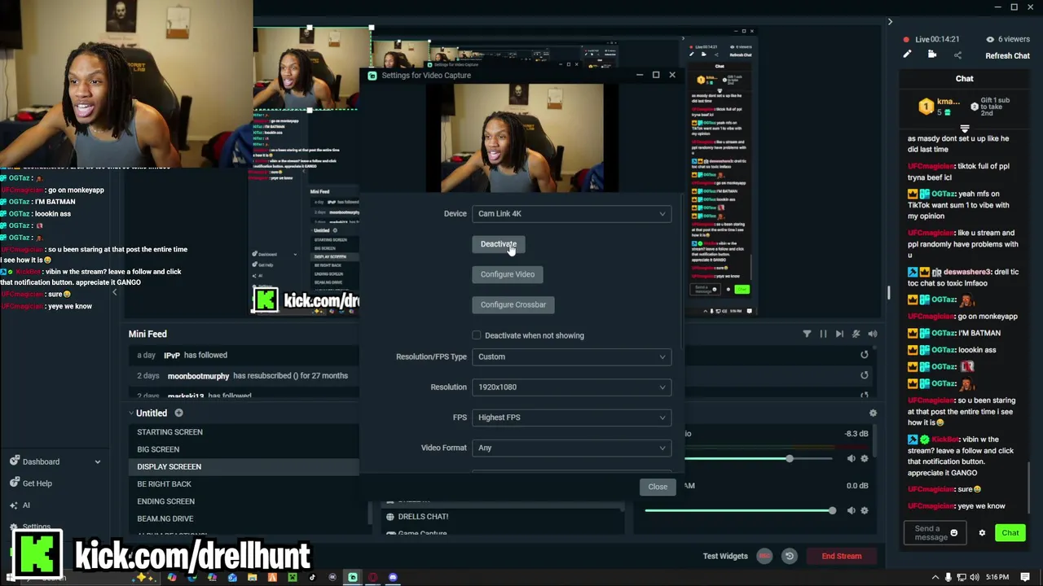Replay the IPvP has followed alert
The image size is (1043, 586).
click(865, 355)
